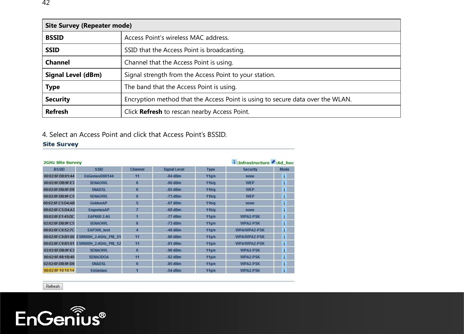Image resolution: width=464 pixels, height=334 pixels.
Task: Click the Ad_hoc legend icon
Action: tap(273, 162)
